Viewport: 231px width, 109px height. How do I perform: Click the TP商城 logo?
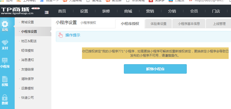tap(20, 11)
